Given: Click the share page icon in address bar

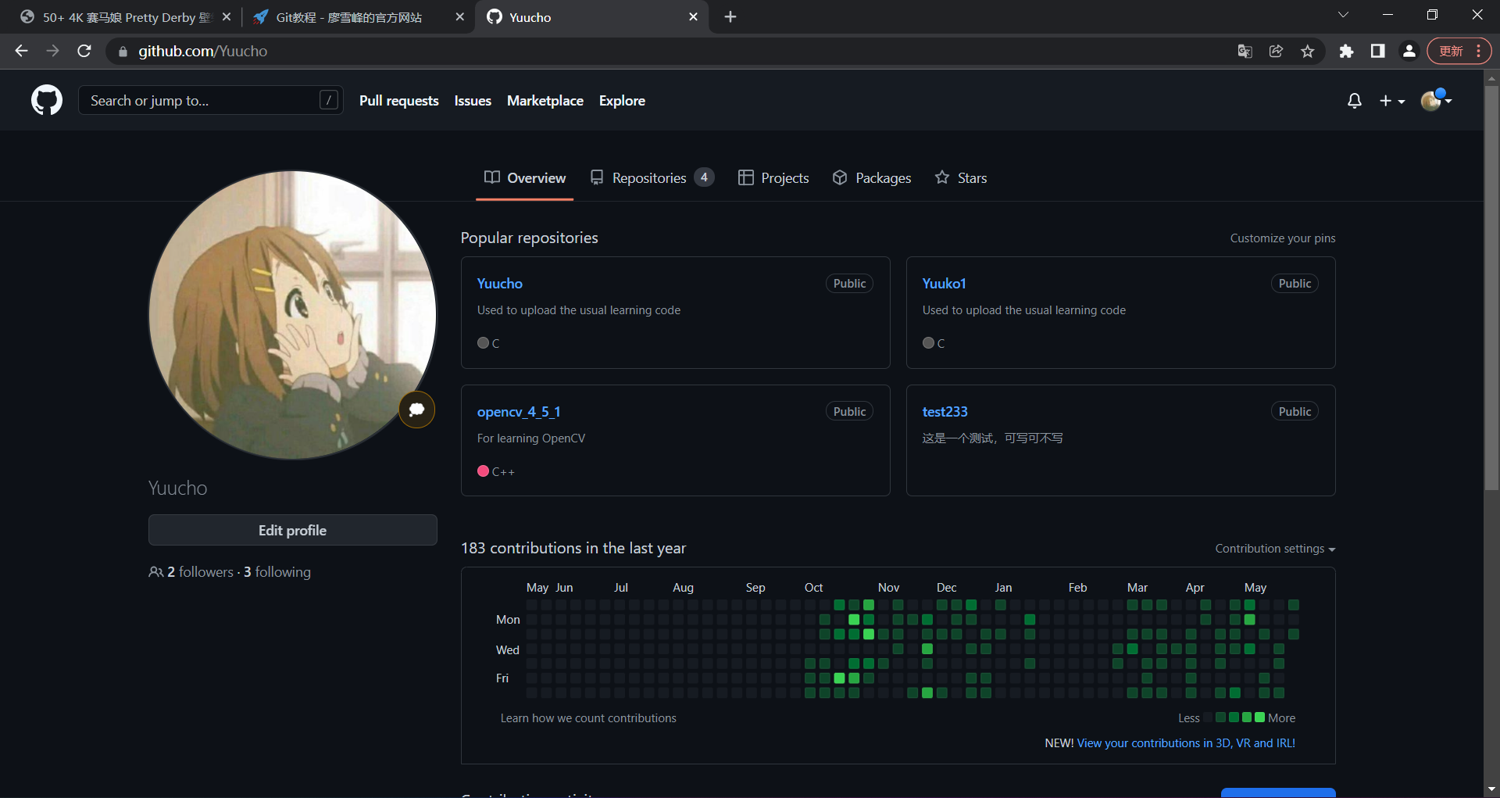Looking at the screenshot, I should [x=1277, y=51].
